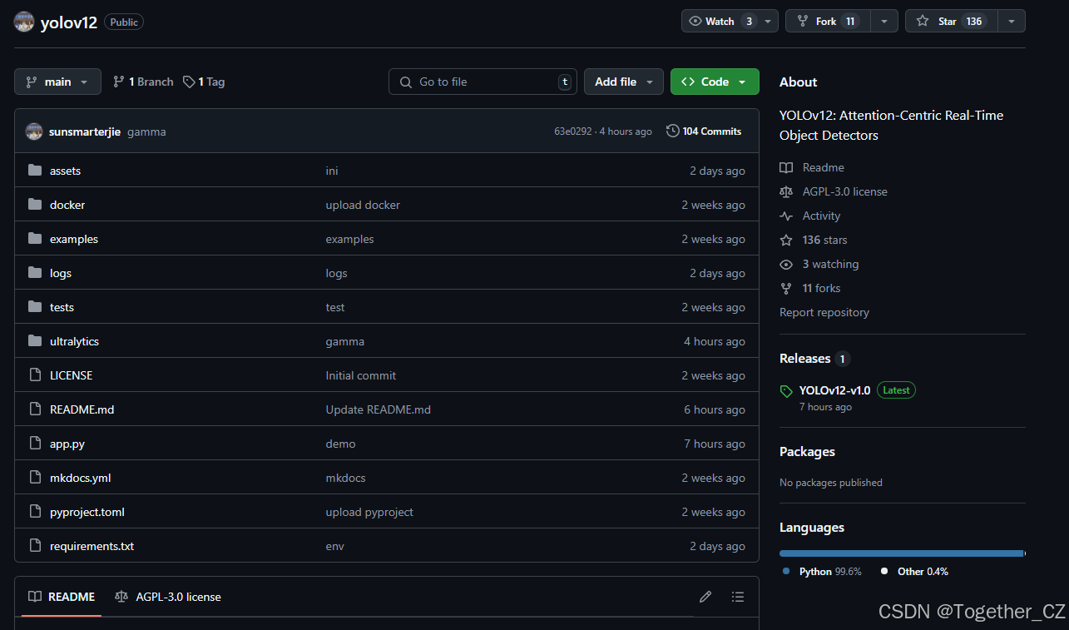Open the 1 Tag link

(x=204, y=82)
